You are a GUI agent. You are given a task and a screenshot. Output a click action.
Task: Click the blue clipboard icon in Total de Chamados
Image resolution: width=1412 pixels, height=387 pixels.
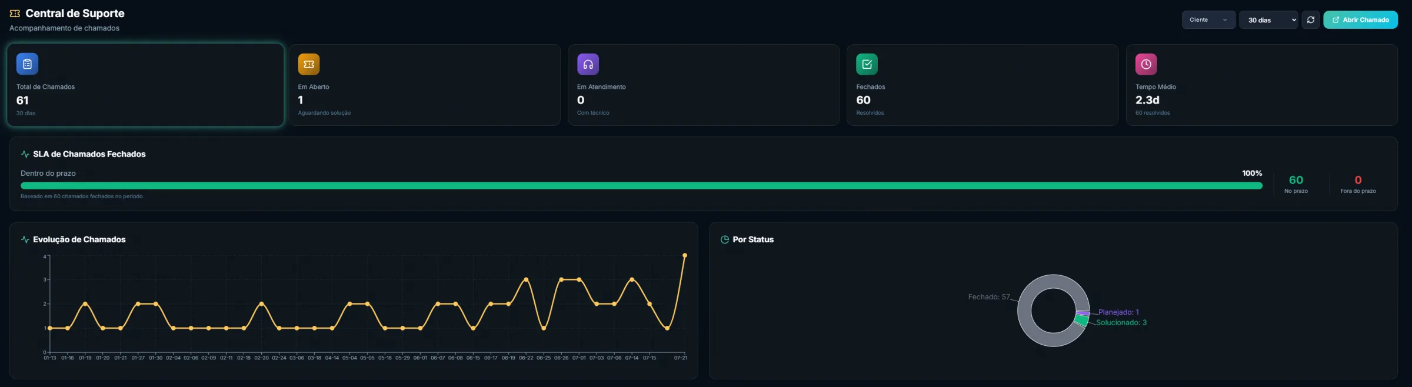(27, 64)
